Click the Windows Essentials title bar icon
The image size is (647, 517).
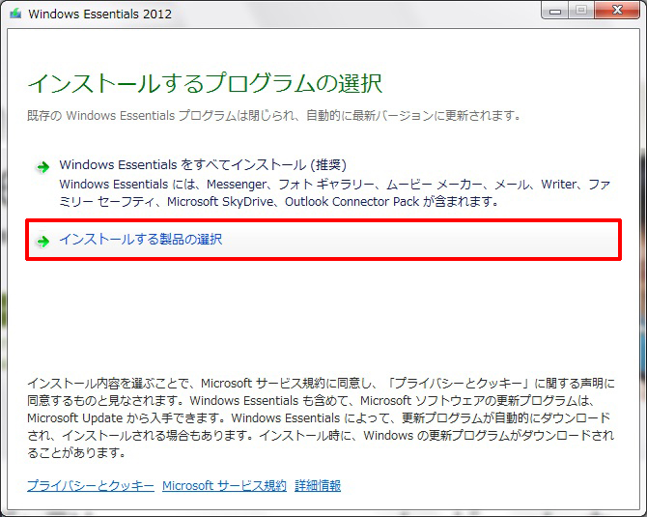15,14
